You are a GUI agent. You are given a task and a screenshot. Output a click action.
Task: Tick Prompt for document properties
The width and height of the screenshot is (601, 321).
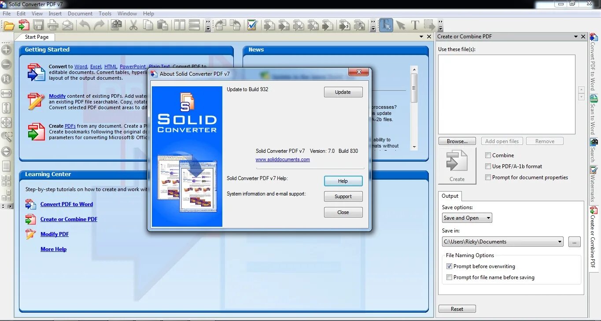pos(488,177)
